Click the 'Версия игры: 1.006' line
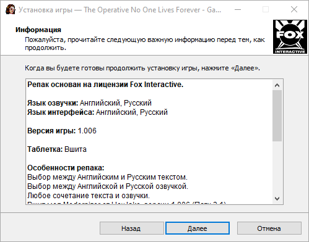 click(x=62, y=131)
